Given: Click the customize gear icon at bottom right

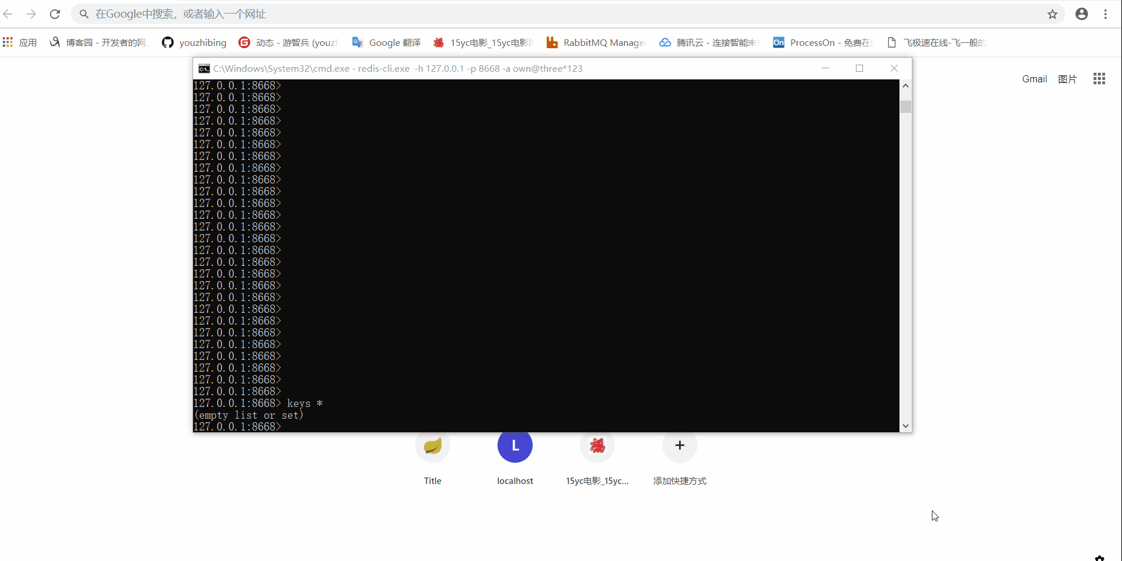Looking at the screenshot, I should click(x=1099, y=557).
